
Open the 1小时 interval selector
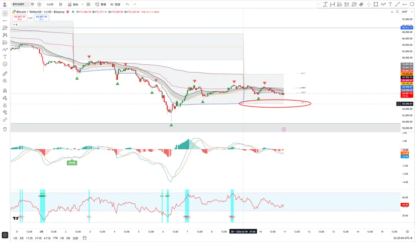pyautogui.click(x=49, y=4)
